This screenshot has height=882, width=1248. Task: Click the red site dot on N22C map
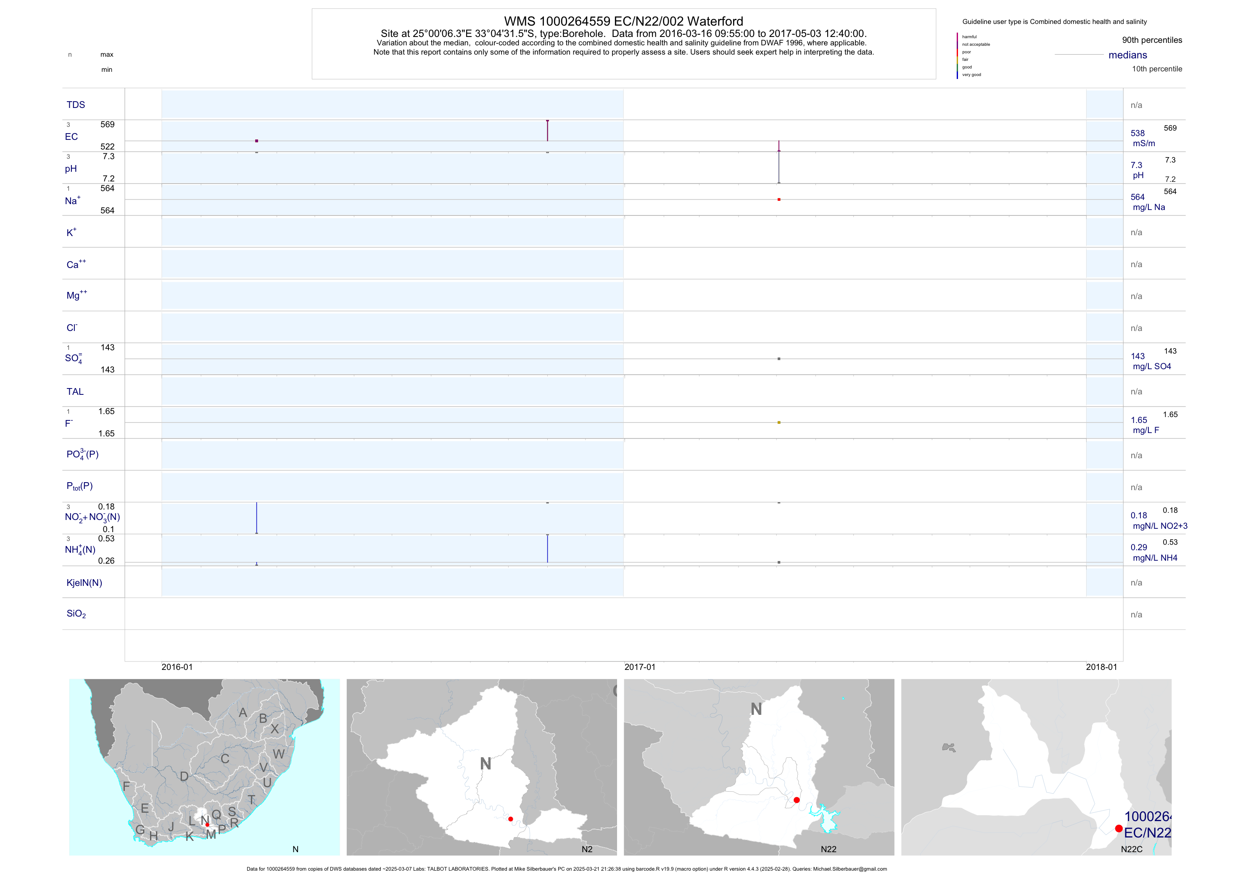pos(1119,828)
